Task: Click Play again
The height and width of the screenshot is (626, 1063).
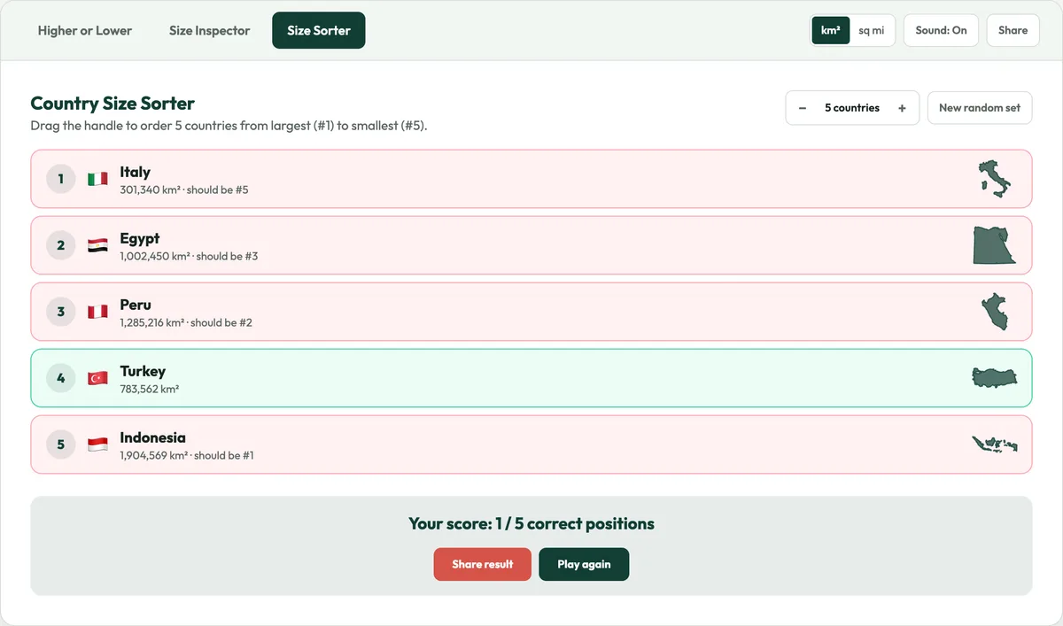Action: (584, 564)
